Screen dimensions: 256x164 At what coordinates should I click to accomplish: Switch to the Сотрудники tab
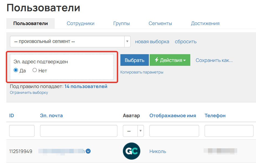click(80, 23)
